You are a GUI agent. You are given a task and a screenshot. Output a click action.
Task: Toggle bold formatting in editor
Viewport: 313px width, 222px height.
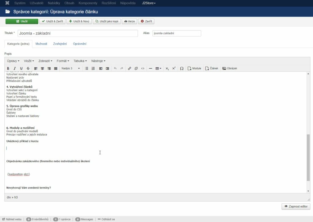pos(8,68)
